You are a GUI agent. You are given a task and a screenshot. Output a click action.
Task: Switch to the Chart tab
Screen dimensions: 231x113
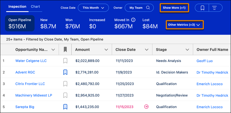click(35, 7)
